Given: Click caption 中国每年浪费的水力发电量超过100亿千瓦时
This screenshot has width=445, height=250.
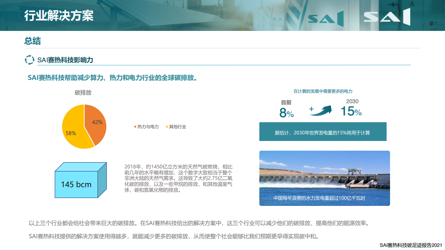Looking at the screenshot, I should [319, 198].
